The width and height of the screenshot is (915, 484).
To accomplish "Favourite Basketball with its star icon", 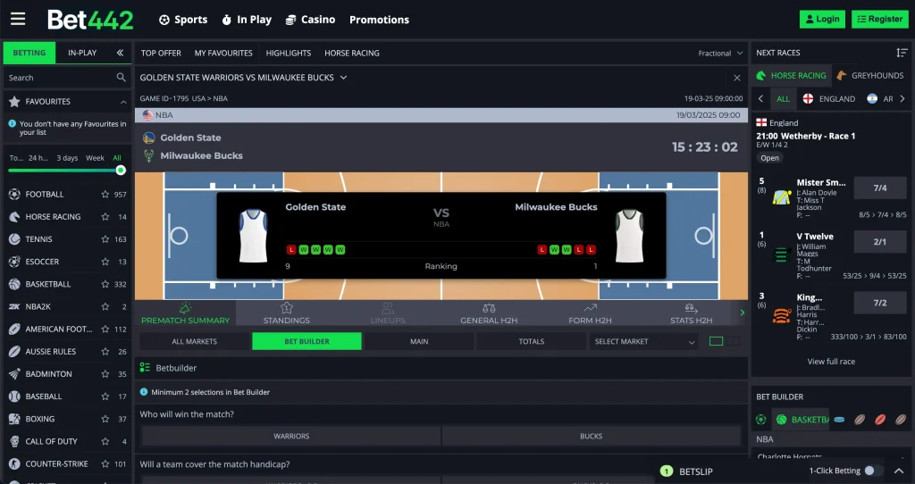I will click(105, 284).
